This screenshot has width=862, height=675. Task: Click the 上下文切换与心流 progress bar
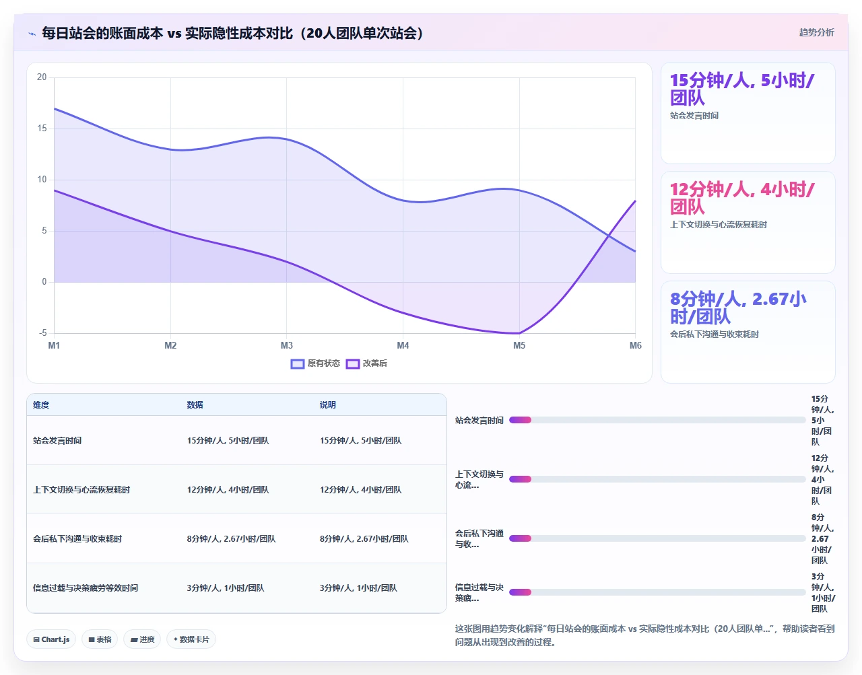[x=657, y=479]
